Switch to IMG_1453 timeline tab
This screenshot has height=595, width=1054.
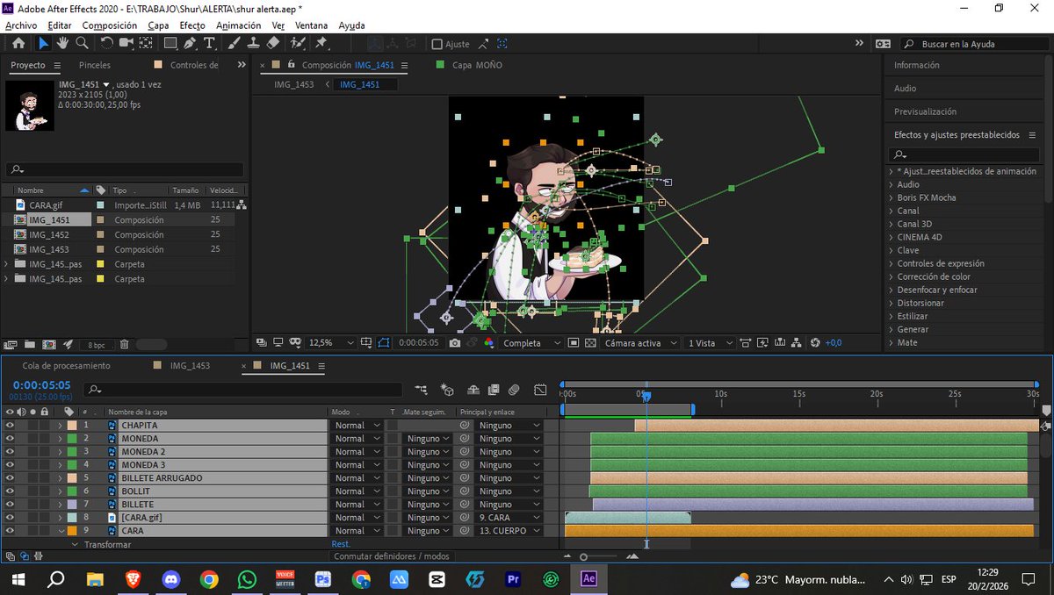pyautogui.click(x=190, y=366)
